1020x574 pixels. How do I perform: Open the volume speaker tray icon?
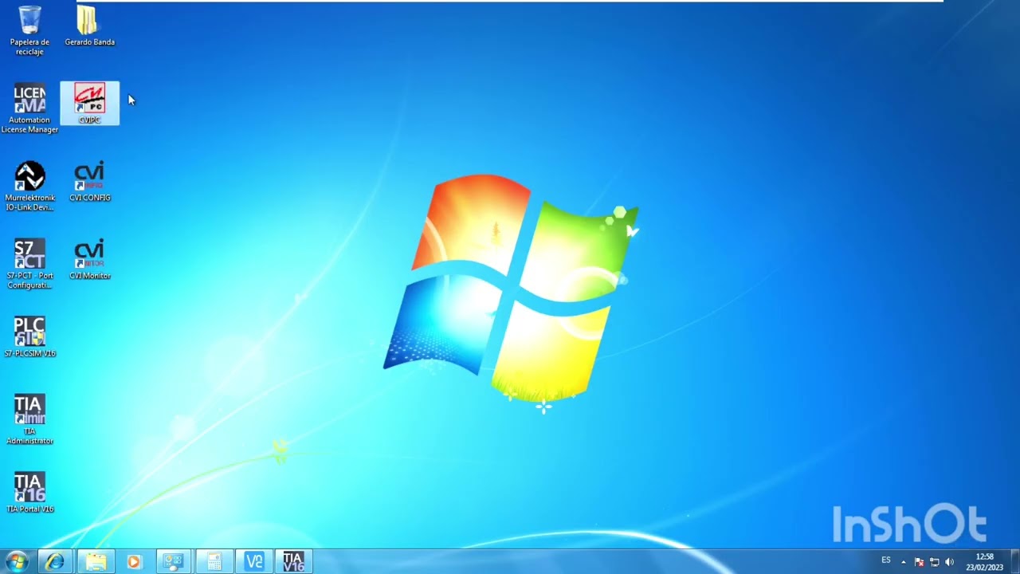[x=949, y=562]
